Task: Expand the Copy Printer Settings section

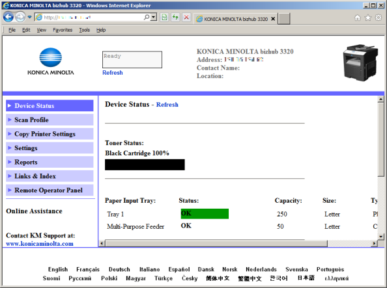Action: coord(50,134)
